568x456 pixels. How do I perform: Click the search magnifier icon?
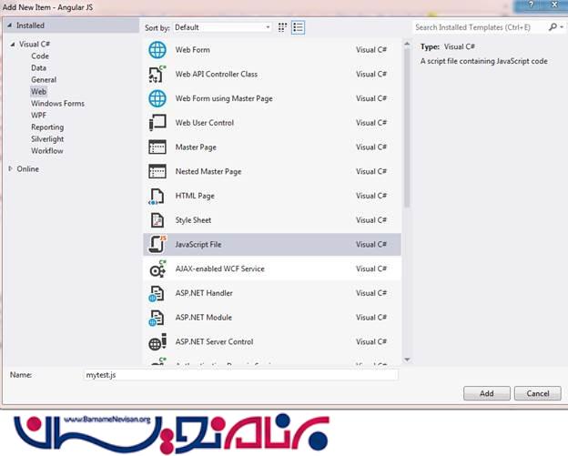click(553, 27)
